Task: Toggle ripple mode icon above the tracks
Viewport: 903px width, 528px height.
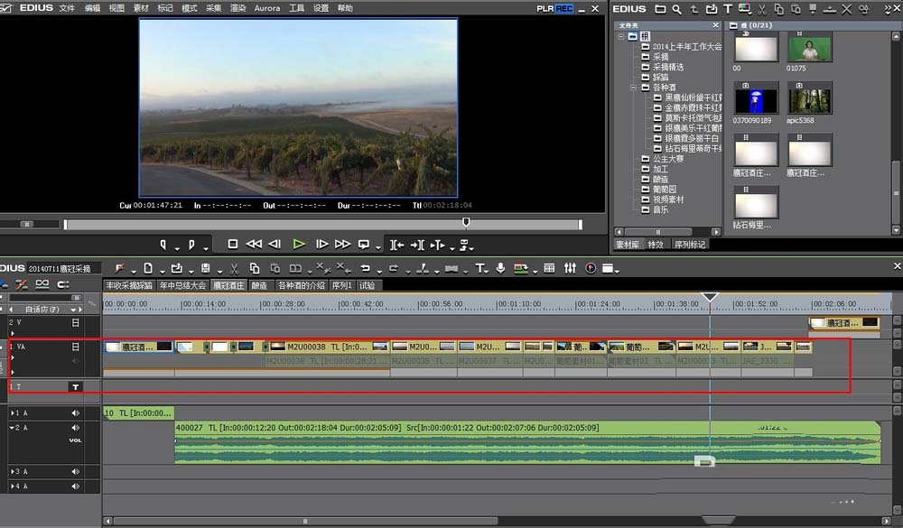Action: [22, 284]
